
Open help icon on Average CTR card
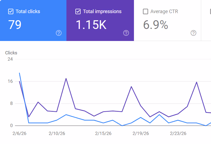pos(193,33)
